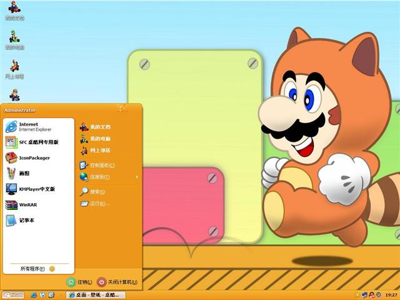Click the round tray icon beside the clock
The width and height of the screenshot is (400, 300).
coord(379,295)
